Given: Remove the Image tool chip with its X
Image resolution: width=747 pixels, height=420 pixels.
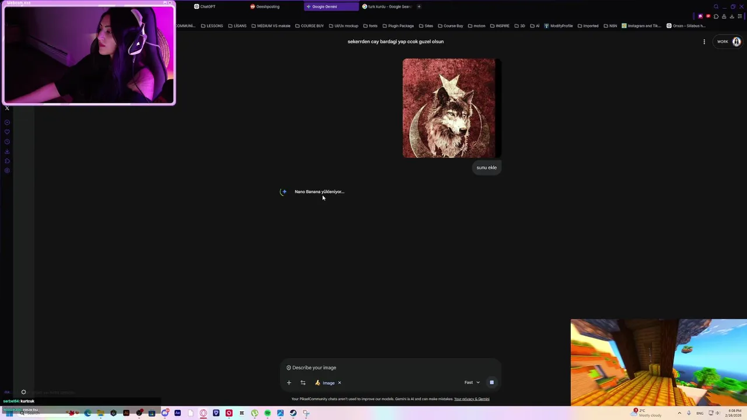Looking at the screenshot, I should tap(339, 383).
